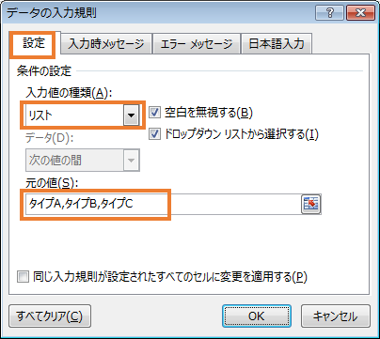Close the データの入力規則 dialog
380x339 pixels.
pyautogui.click(x=360, y=13)
